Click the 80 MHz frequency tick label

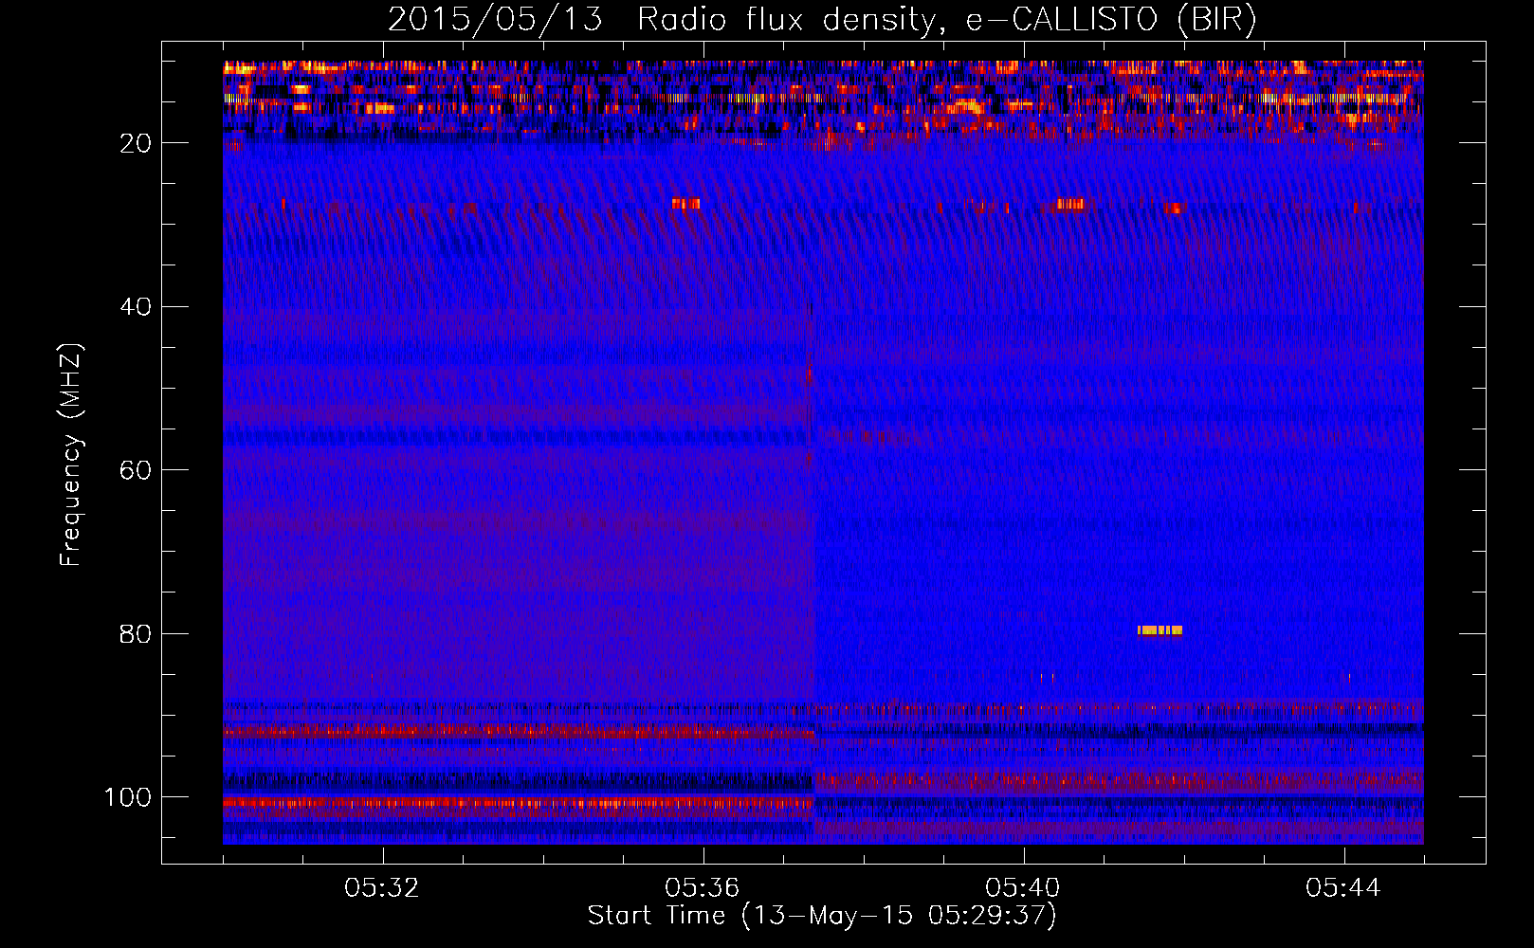coord(136,634)
